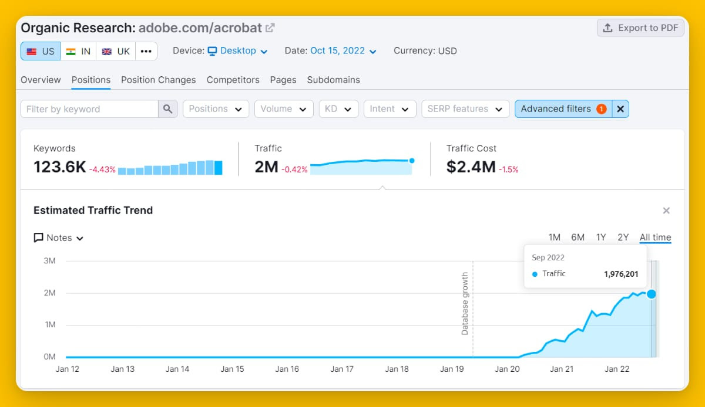705x407 pixels.
Task: Select the 1Y time range
Action: click(x=601, y=238)
